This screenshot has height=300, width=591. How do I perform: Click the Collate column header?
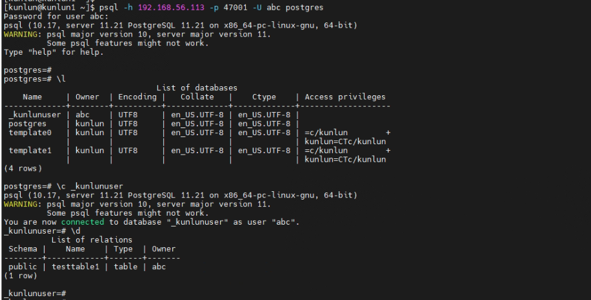click(x=197, y=97)
